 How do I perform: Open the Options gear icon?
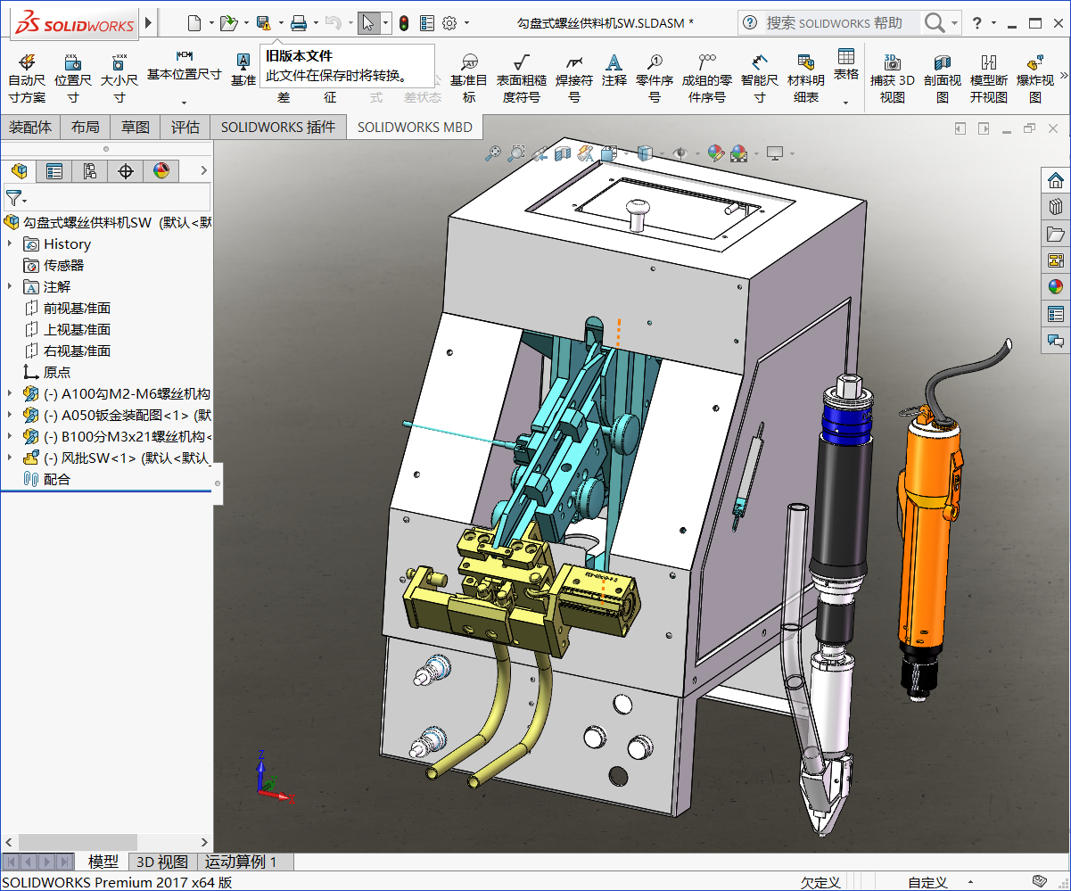tap(450, 23)
